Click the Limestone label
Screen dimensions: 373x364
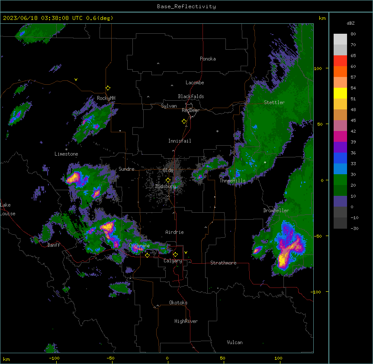coord(66,154)
